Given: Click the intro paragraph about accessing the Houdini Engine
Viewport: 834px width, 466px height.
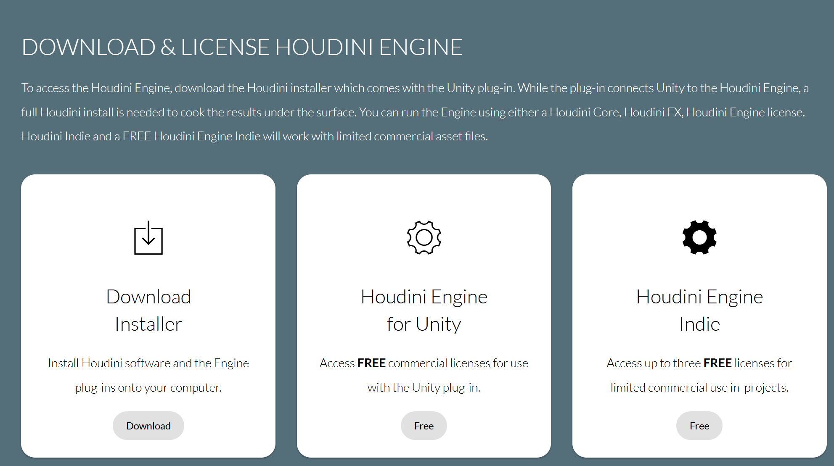Looking at the screenshot, I should pyautogui.click(x=416, y=112).
